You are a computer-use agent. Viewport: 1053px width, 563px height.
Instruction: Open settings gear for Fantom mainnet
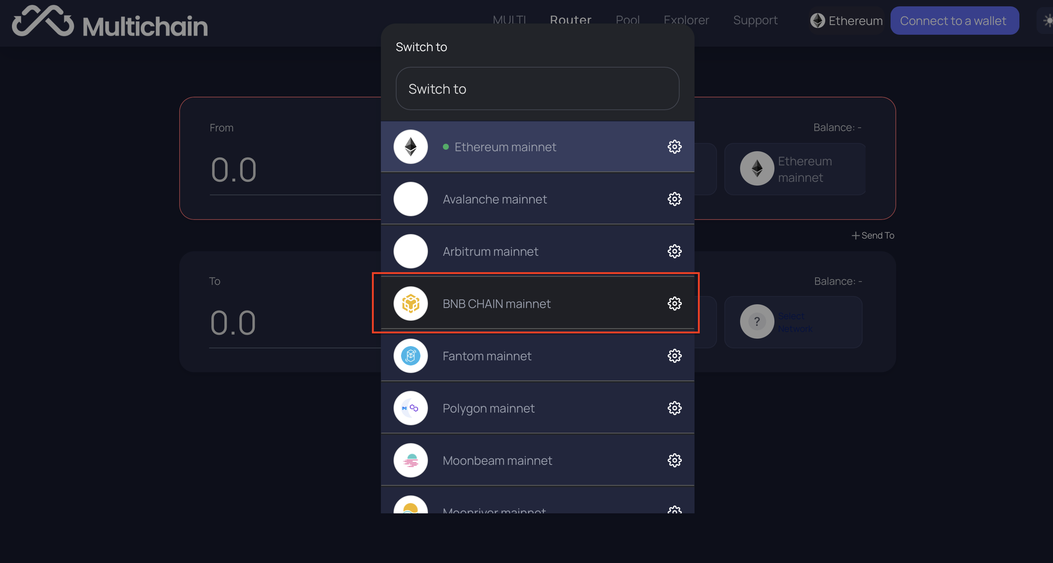point(674,356)
